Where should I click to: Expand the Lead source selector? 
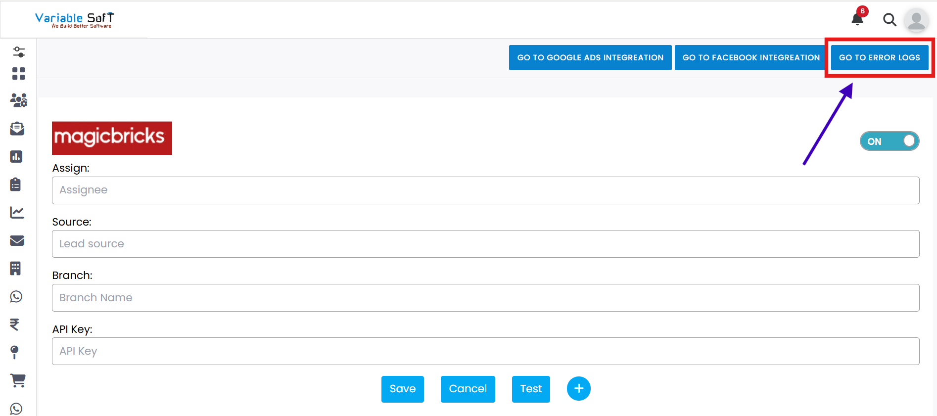tap(485, 244)
